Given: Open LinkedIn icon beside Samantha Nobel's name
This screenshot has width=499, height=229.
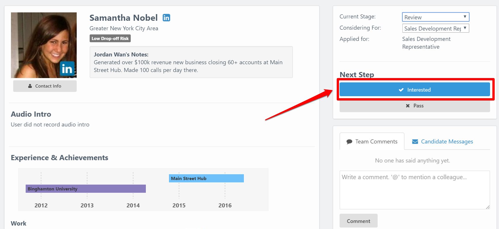Looking at the screenshot, I should coord(166,18).
